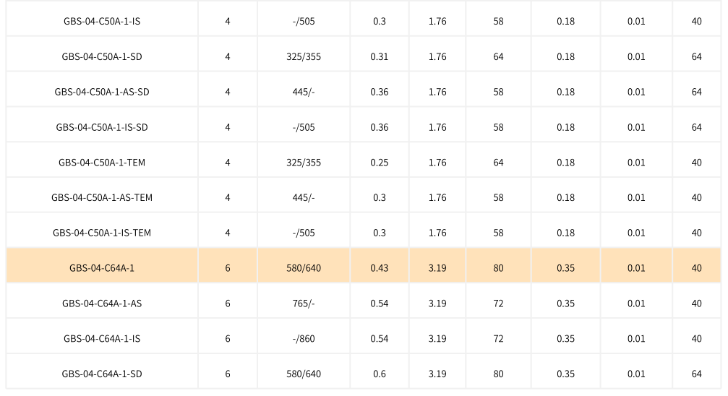Click the 3.19 value in GBS-04-C64A-1-AS row

click(x=437, y=304)
